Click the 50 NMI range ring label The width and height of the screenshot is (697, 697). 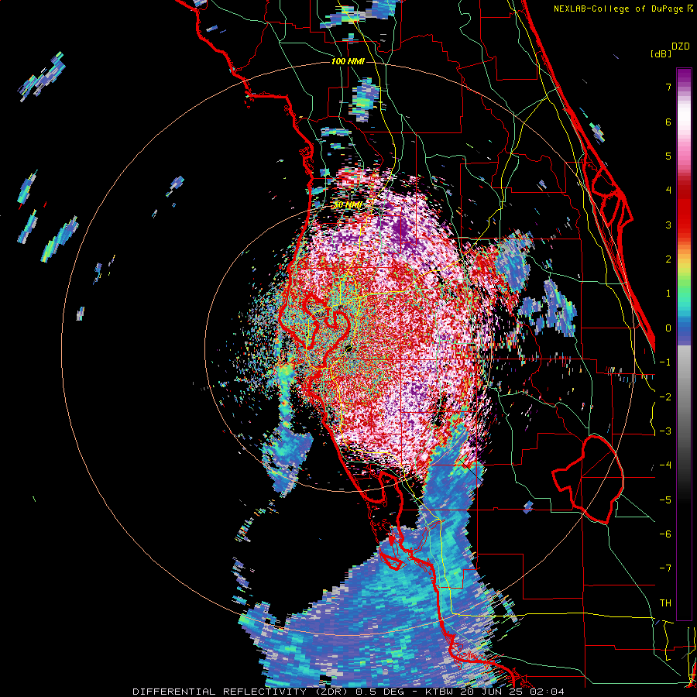point(348,205)
